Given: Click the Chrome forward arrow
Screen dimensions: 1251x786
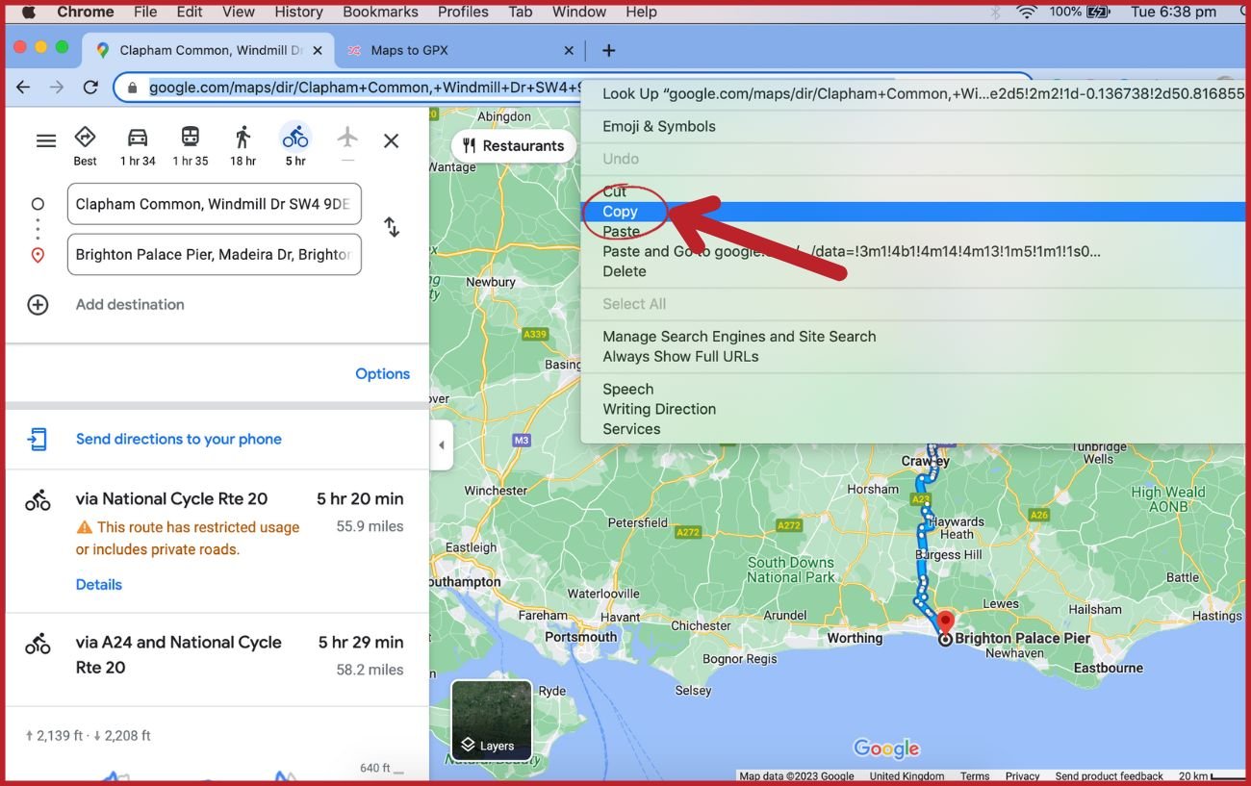Looking at the screenshot, I should [x=57, y=88].
